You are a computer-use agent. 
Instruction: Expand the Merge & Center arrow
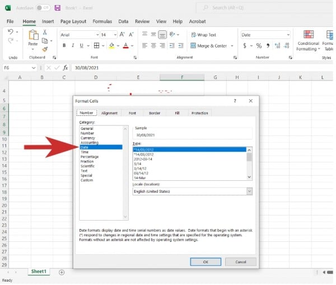pyautogui.click(x=232, y=46)
